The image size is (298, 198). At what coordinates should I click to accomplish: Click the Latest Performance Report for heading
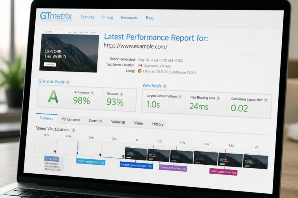pyautogui.click(x=156, y=38)
